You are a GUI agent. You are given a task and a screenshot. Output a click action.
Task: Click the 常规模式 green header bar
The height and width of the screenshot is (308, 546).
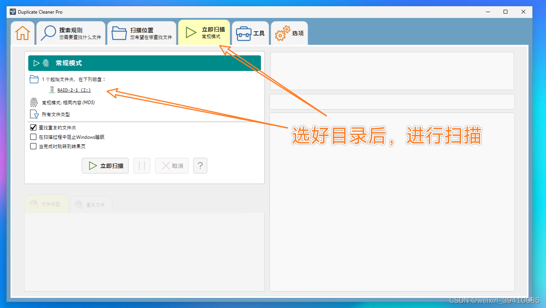pyautogui.click(x=144, y=63)
